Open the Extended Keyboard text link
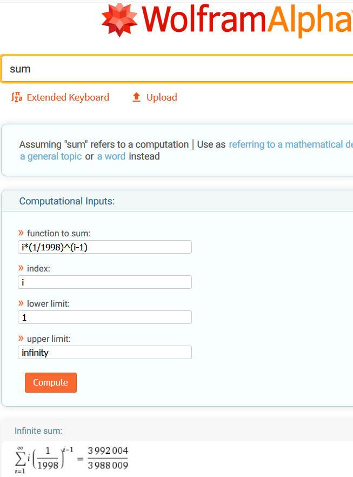The width and height of the screenshot is (353, 477). click(x=68, y=97)
